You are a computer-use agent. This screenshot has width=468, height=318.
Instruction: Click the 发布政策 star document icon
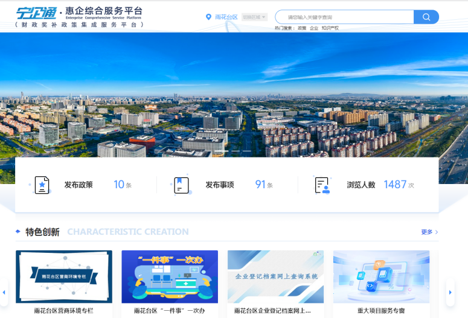pos(42,185)
